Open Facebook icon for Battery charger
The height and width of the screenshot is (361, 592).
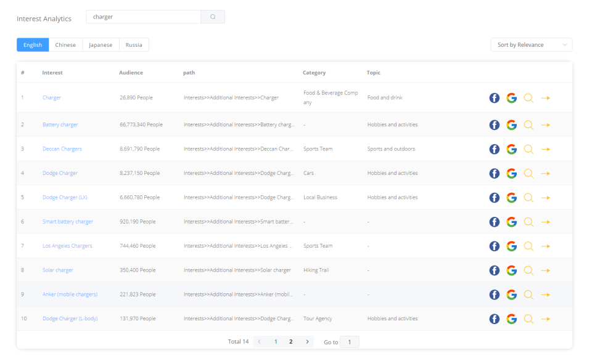pyautogui.click(x=494, y=125)
